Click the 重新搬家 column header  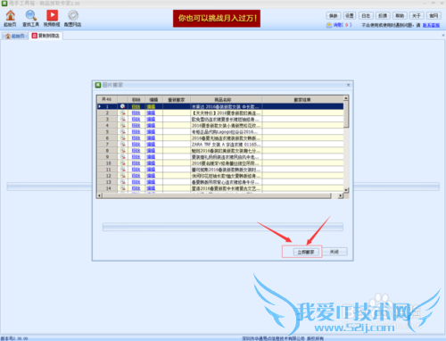coord(177,99)
